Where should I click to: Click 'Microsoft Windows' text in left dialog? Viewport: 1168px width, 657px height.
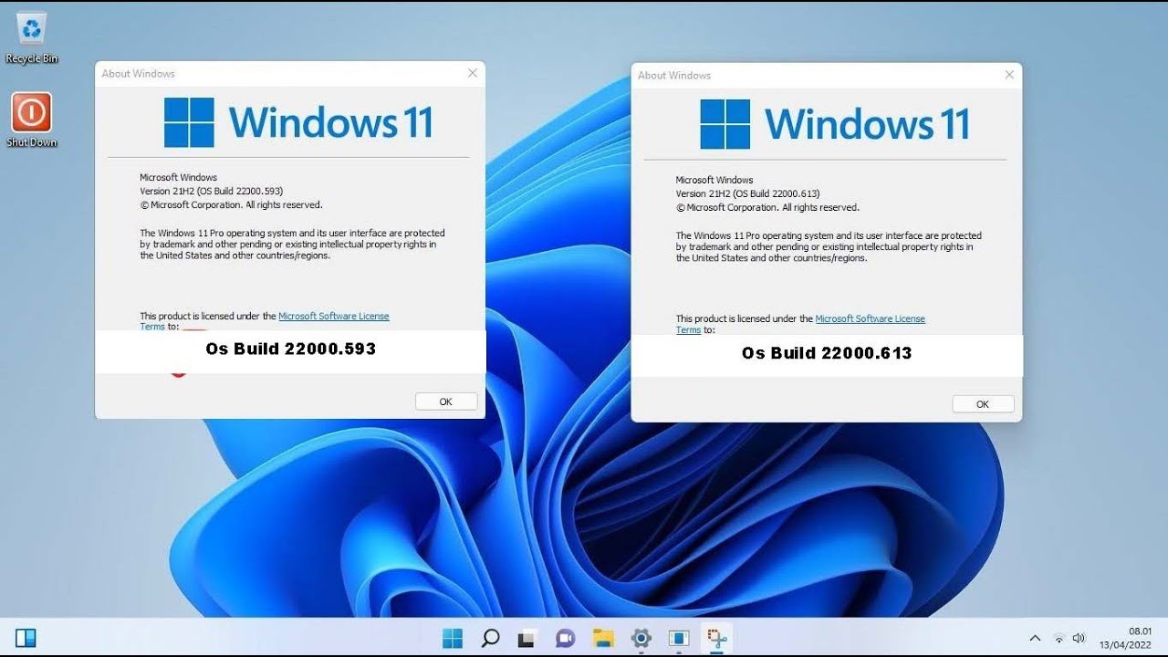click(179, 177)
